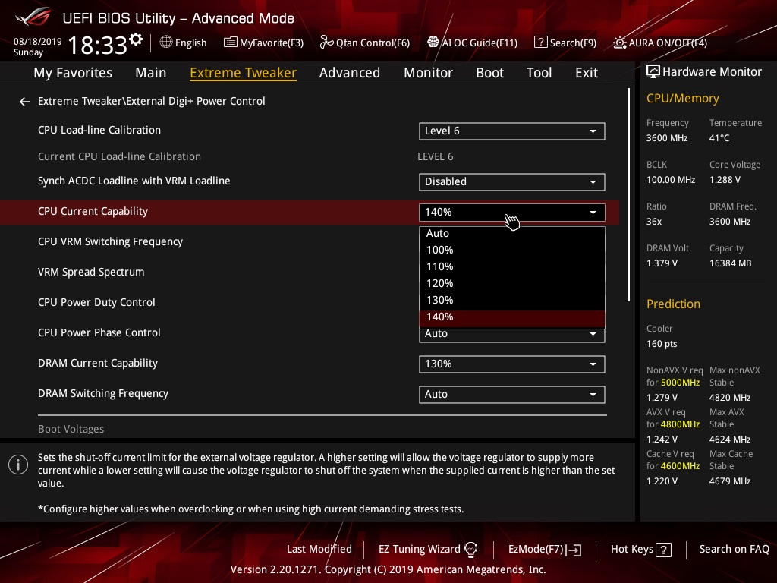Select the VRM Spread Spectrum row
The height and width of the screenshot is (583, 777).
click(x=91, y=273)
